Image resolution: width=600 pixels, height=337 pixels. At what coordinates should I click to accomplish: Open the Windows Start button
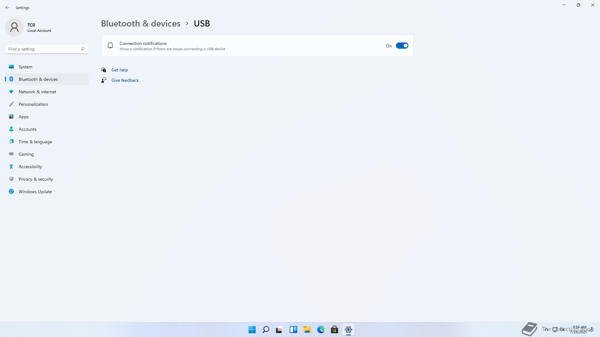coord(252,330)
